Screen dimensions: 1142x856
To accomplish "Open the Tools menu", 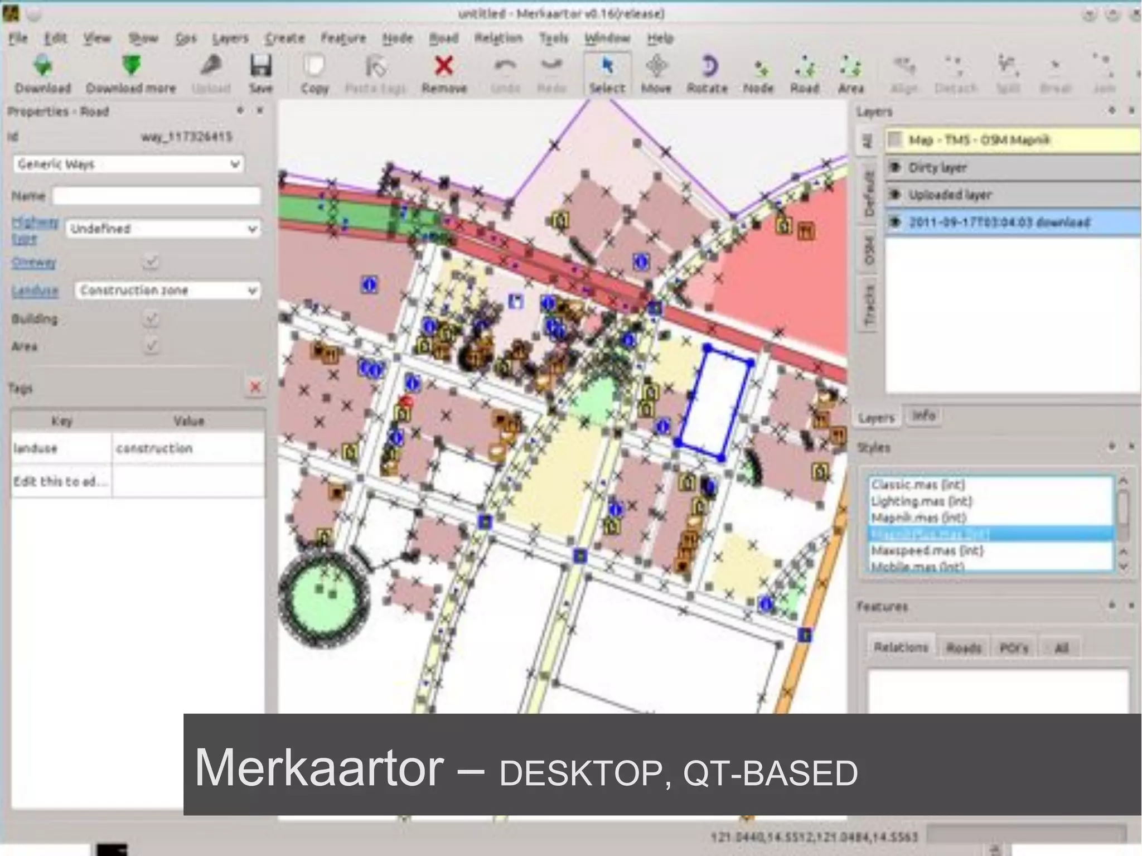I will click(x=554, y=38).
